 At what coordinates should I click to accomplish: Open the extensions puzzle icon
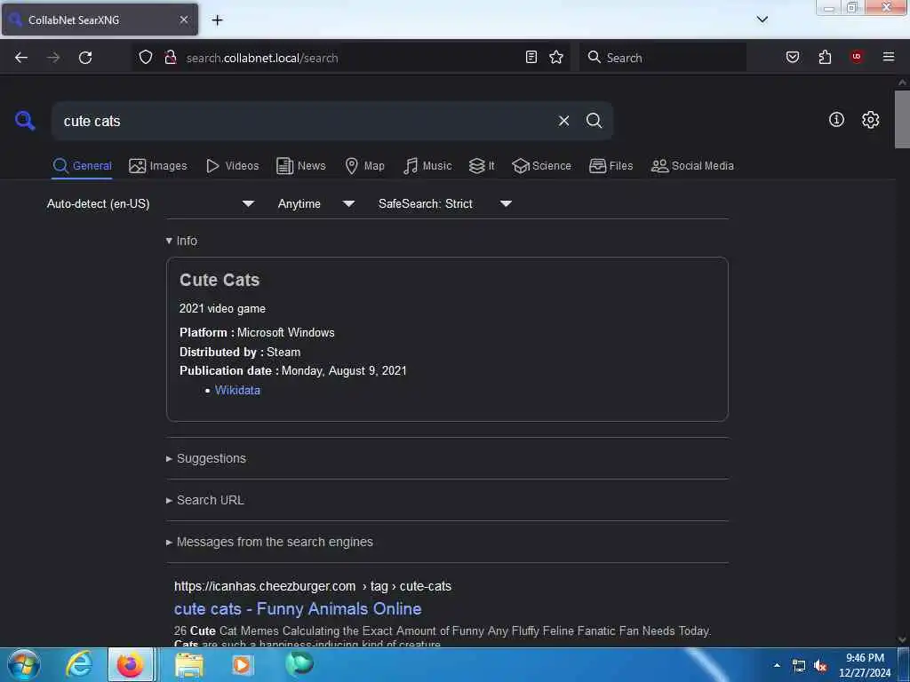pyautogui.click(x=825, y=58)
